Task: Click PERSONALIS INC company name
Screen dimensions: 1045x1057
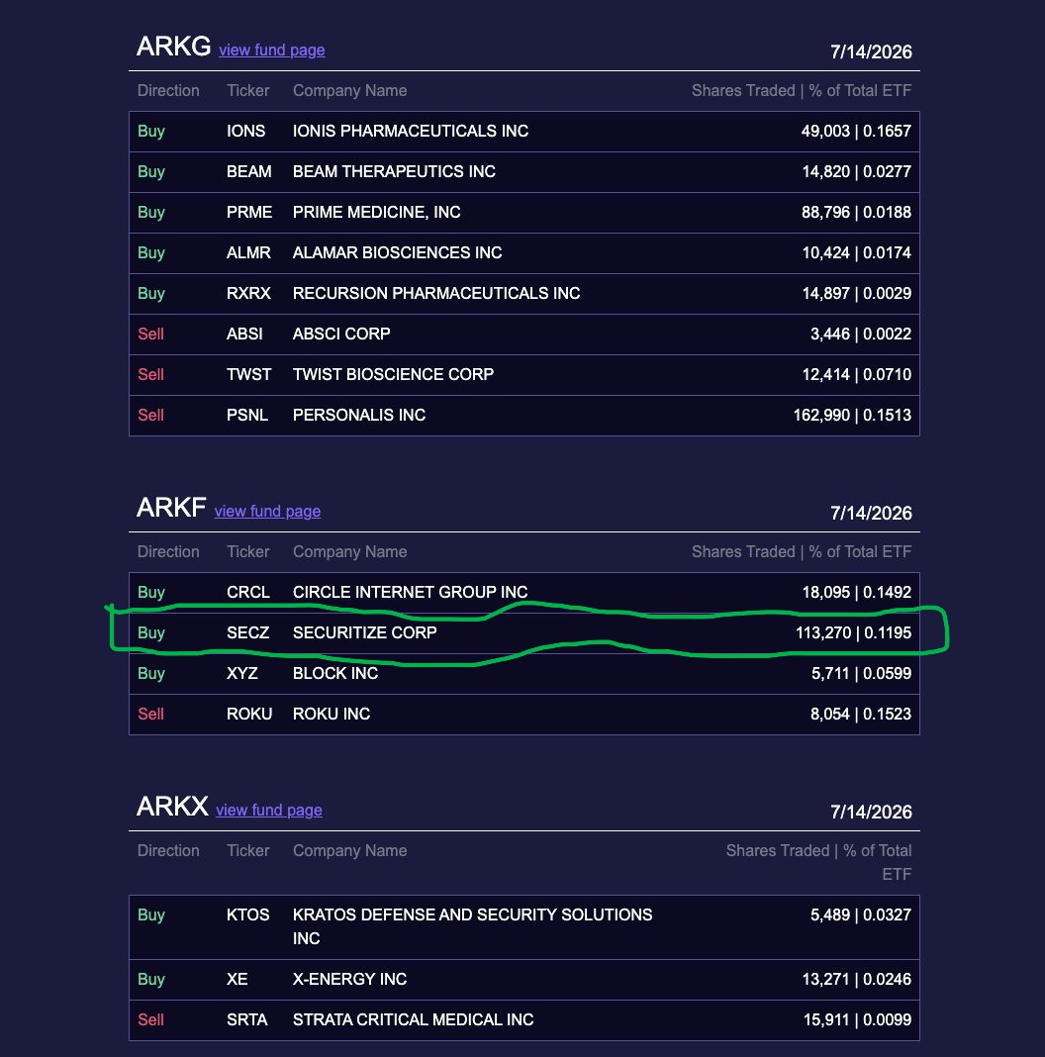Action: tap(359, 415)
